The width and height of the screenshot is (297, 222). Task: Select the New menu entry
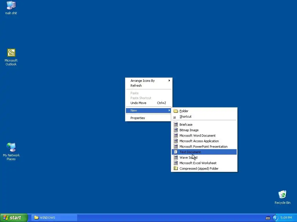[149, 110]
